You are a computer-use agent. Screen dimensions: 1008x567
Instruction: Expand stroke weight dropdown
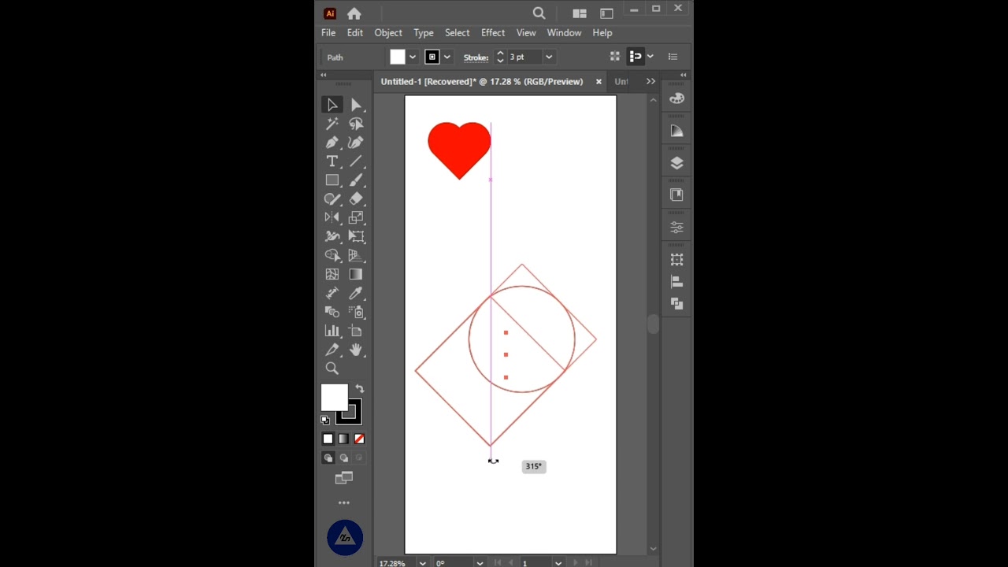(x=549, y=57)
